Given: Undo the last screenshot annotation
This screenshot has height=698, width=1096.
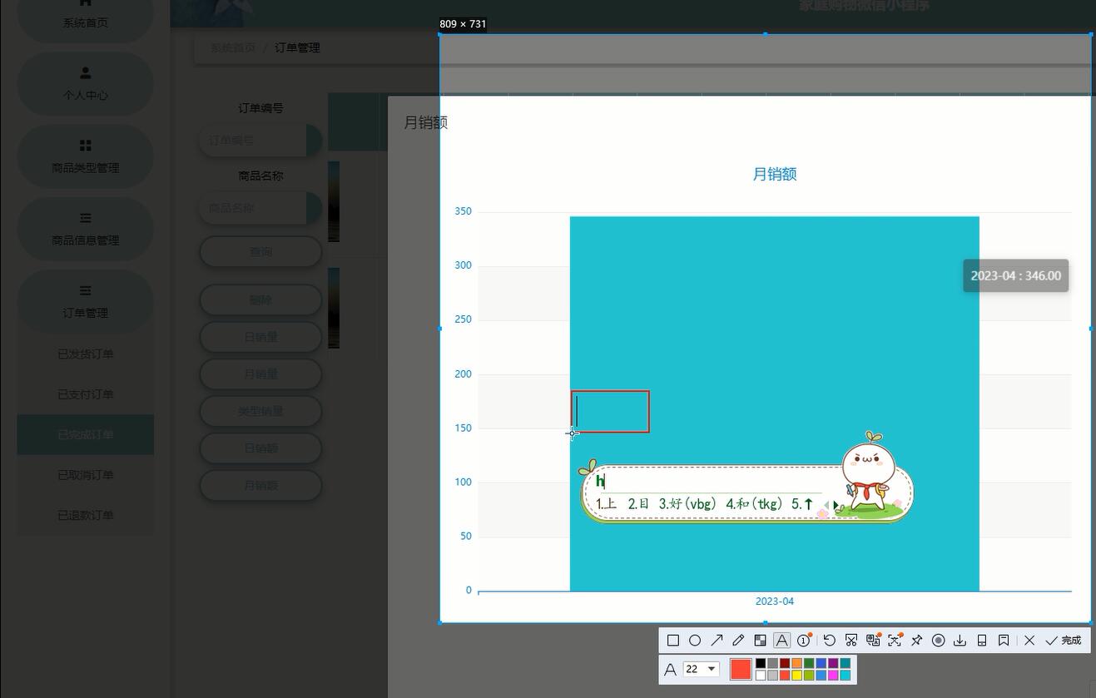Looking at the screenshot, I should click(x=830, y=640).
